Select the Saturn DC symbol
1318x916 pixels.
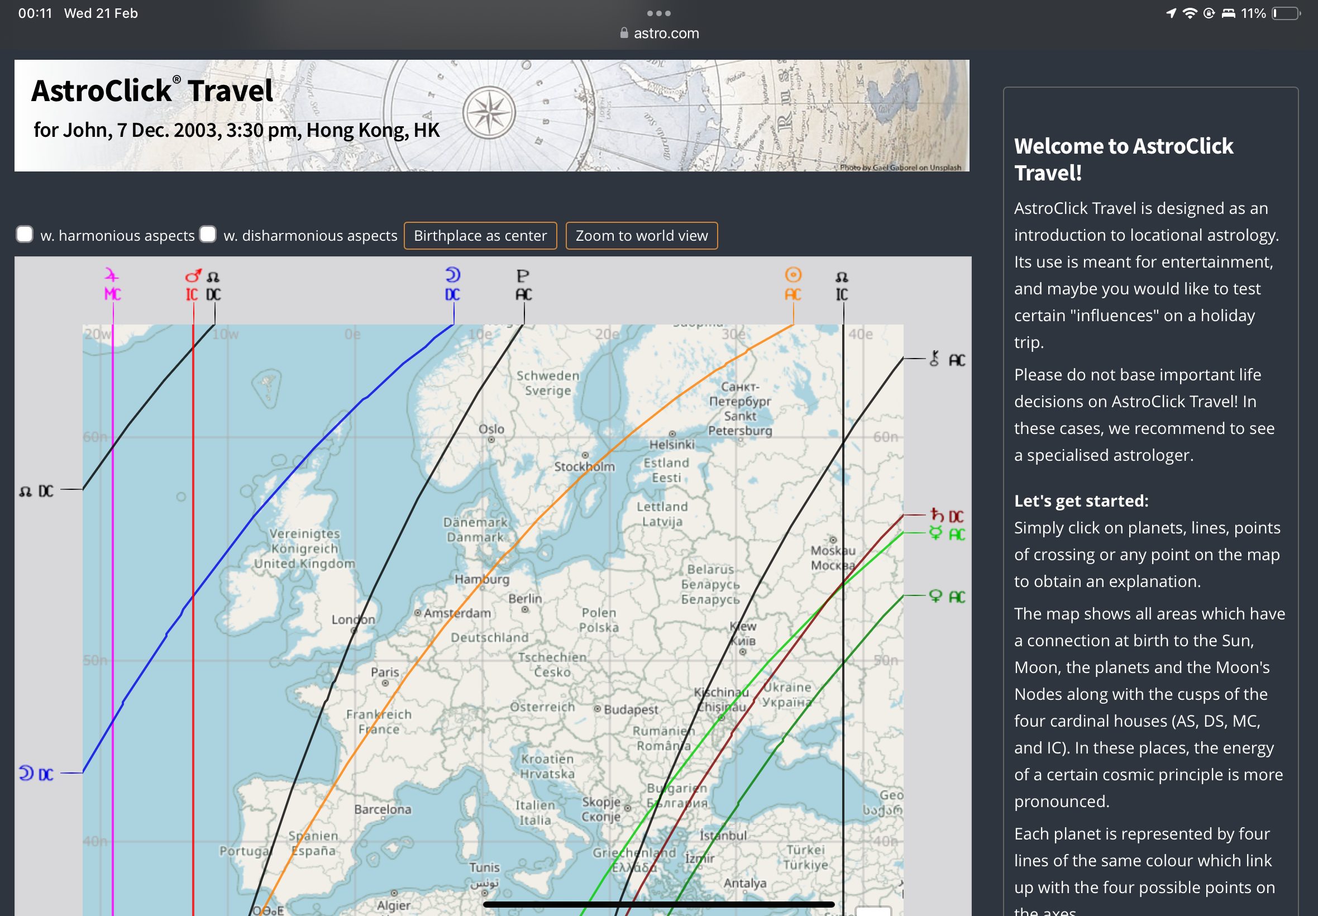[937, 516]
